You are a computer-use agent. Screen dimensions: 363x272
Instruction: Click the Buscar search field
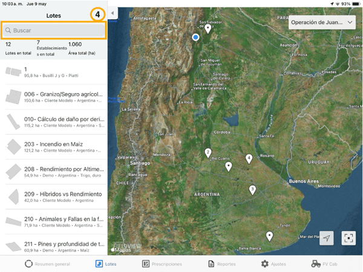pyautogui.click(x=54, y=30)
